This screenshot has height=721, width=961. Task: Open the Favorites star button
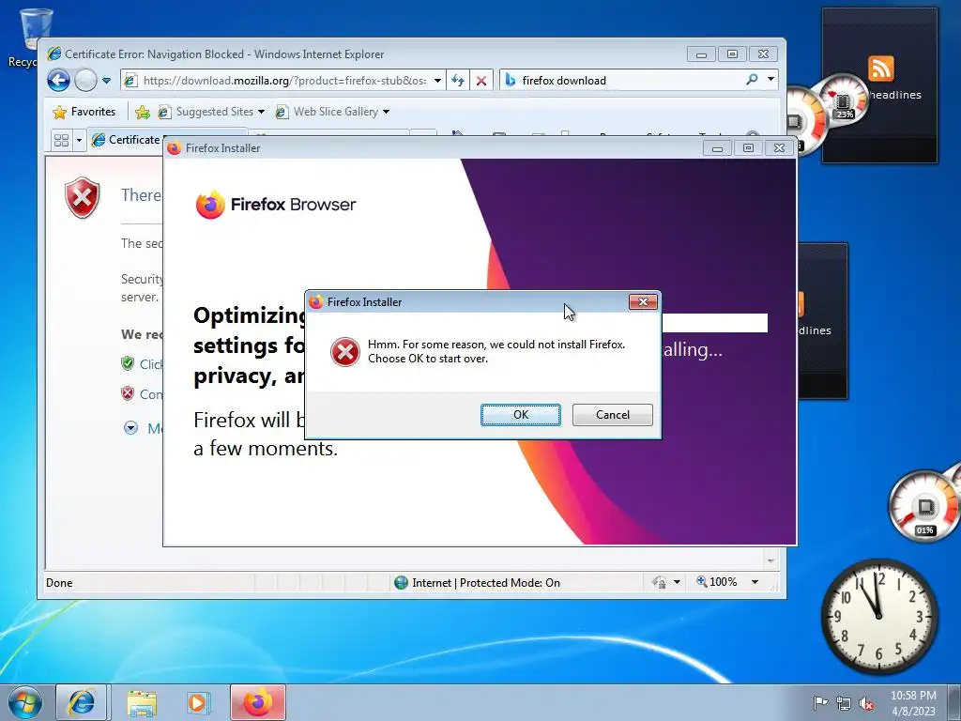pos(84,112)
